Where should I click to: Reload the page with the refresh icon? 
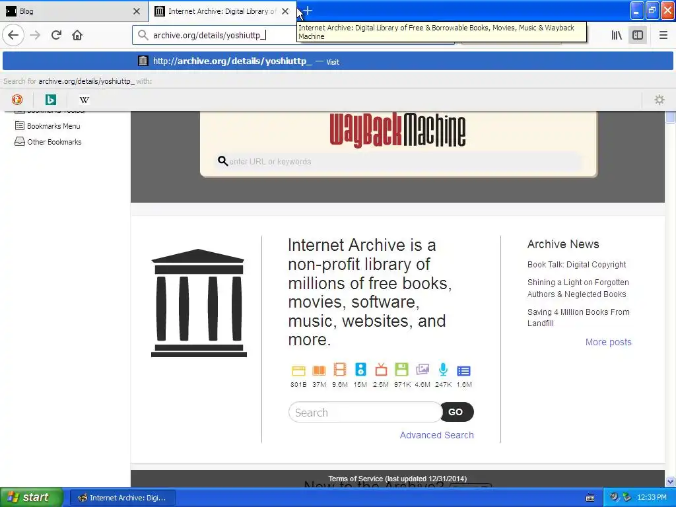56,35
